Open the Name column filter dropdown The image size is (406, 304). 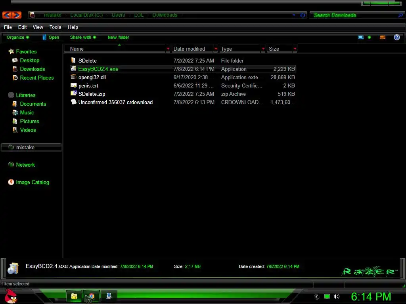(x=168, y=49)
